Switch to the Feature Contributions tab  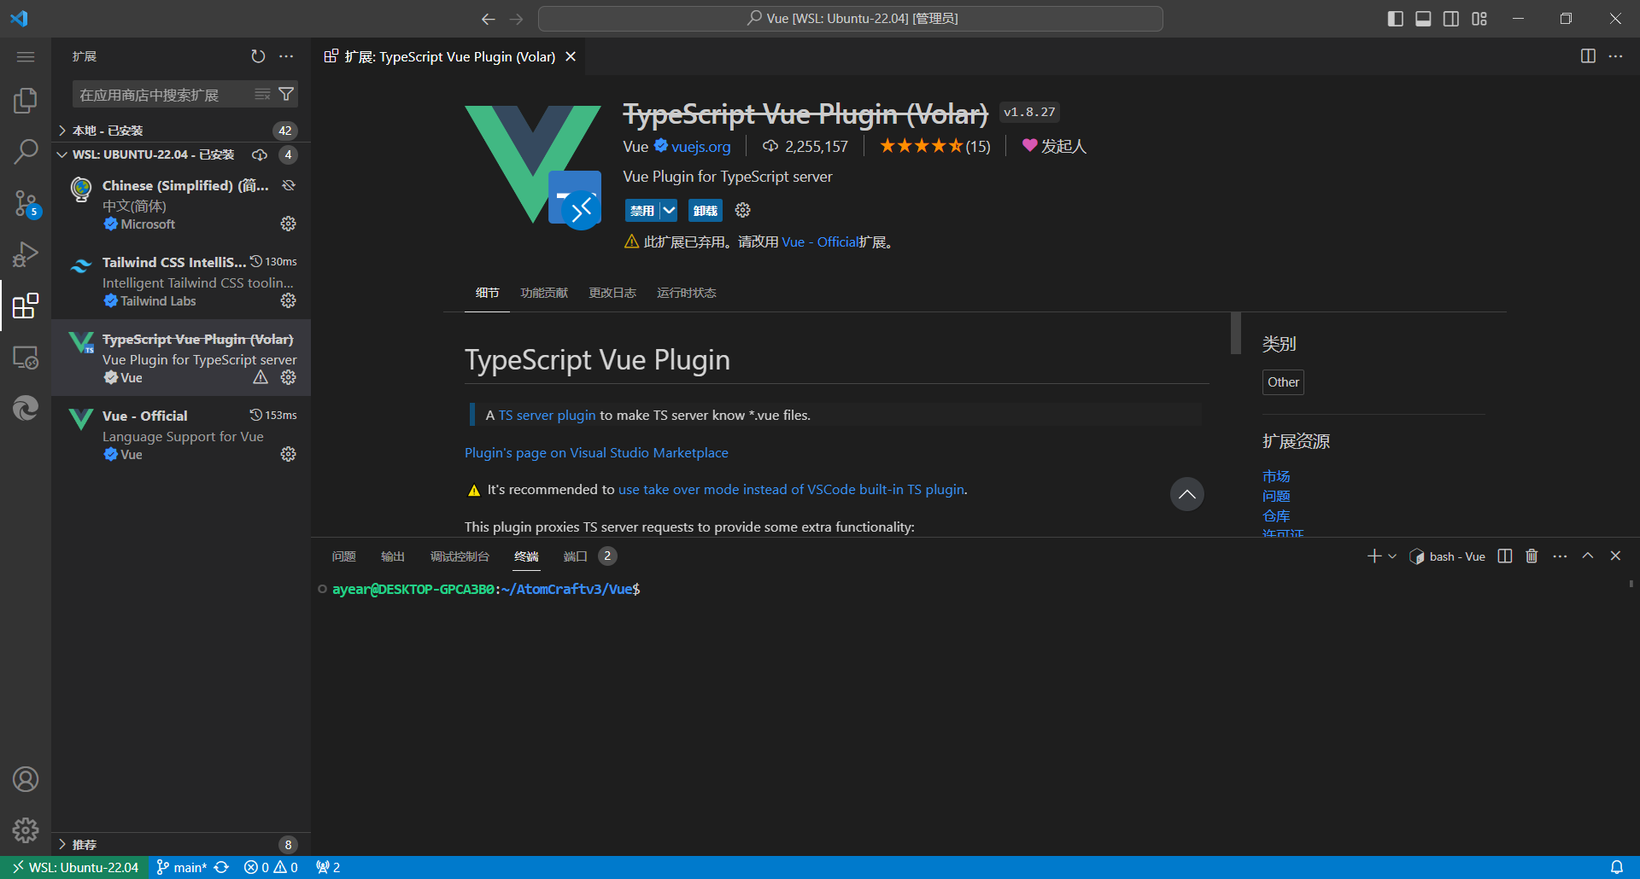(x=544, y=293)
